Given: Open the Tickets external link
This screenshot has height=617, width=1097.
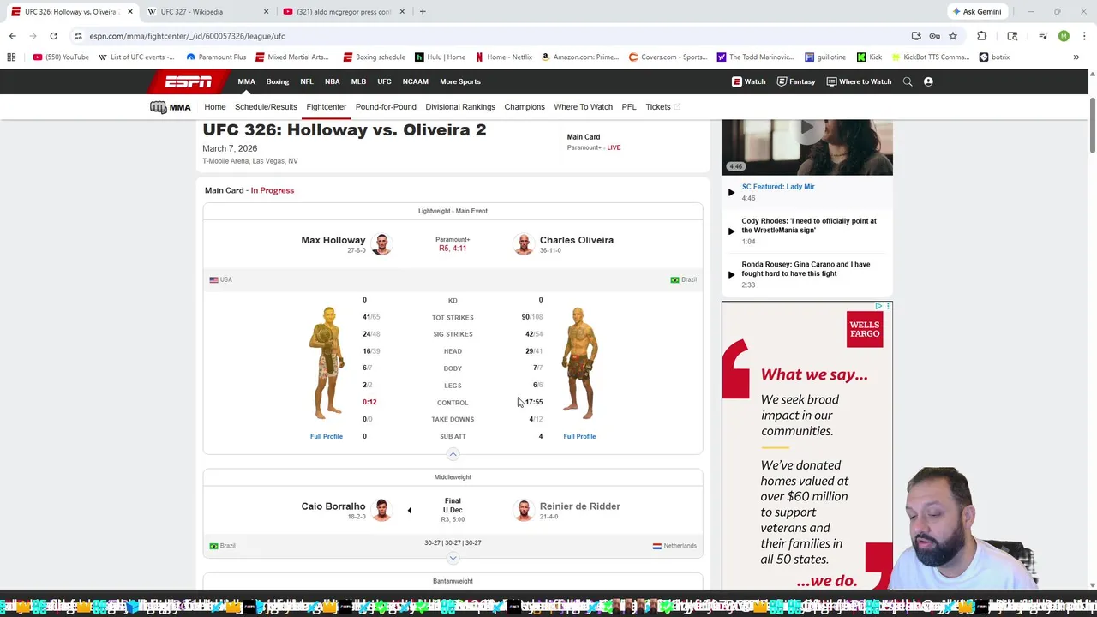Looking at the screenshot, I should coord(662,107).
